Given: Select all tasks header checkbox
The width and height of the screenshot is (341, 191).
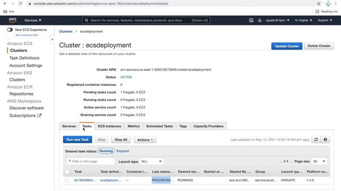Looking at the screenshot, I should (x=67, y=172).
